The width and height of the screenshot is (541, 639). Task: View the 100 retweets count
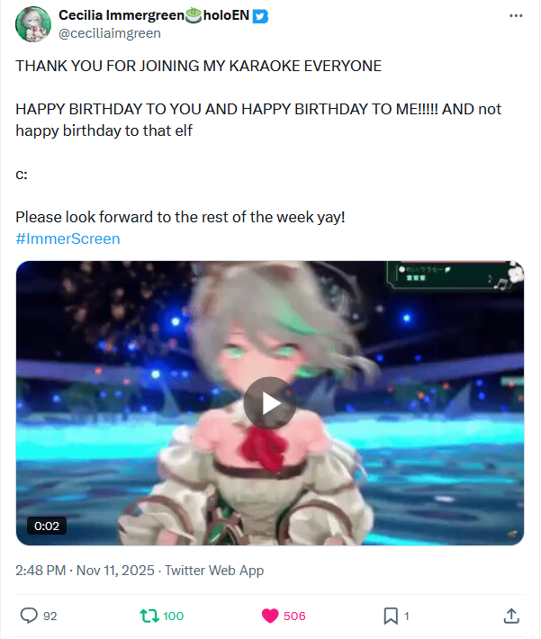(173, 616)
